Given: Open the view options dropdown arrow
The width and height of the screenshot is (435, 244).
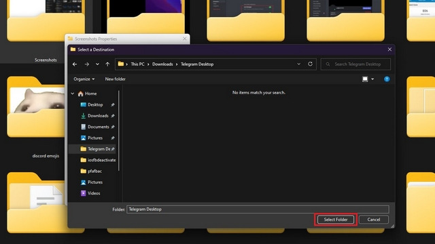Looking at the screenshot, I should pos(372,79).
